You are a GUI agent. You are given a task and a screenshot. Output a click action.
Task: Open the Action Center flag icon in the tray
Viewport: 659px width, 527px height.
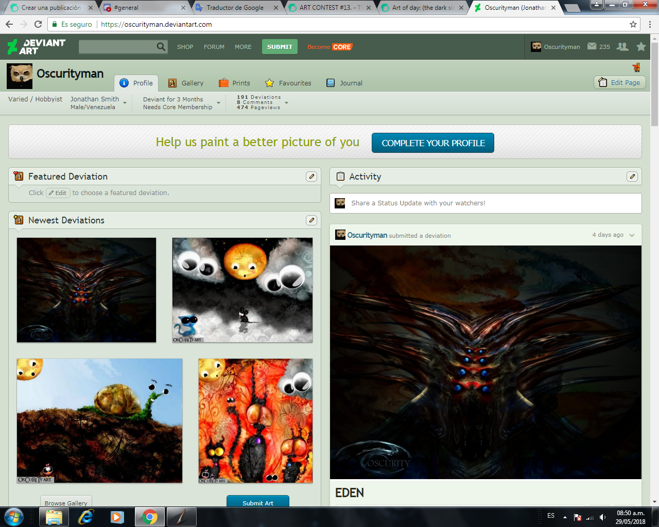click(578, 517)
